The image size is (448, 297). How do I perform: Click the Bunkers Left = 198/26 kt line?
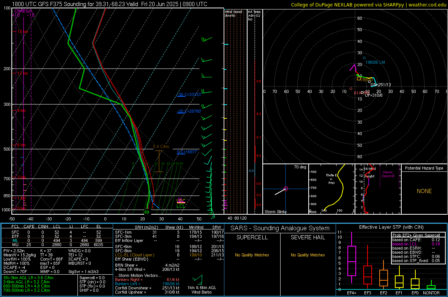click(147, 284)
